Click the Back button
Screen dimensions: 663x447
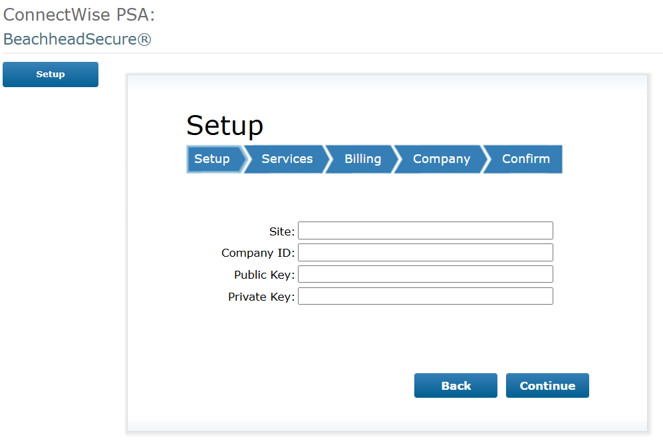456,385
